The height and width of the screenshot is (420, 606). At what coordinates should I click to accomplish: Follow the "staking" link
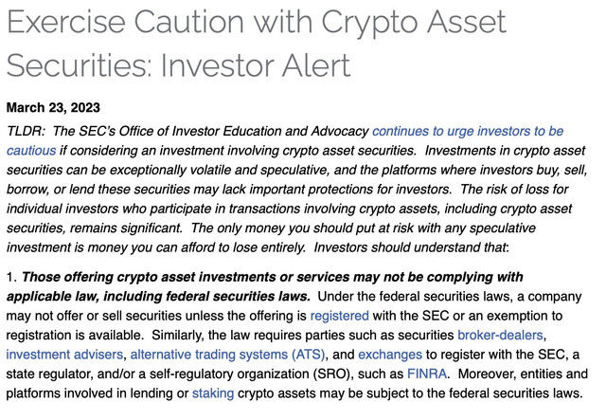pyautogui.click(x=213, y=393)
